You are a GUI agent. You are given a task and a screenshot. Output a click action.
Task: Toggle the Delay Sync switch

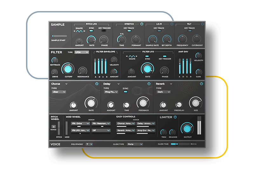click(x=125, y=92)
